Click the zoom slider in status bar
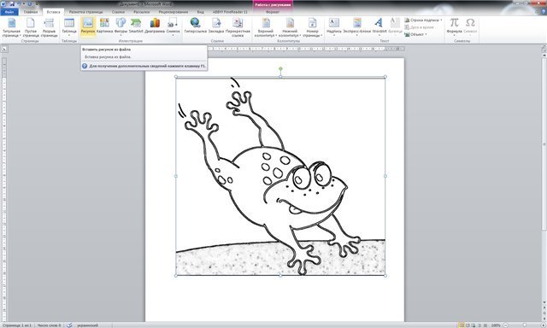Image resolution: width=547 pixels, height=328 pixels. tap(524, 325)
